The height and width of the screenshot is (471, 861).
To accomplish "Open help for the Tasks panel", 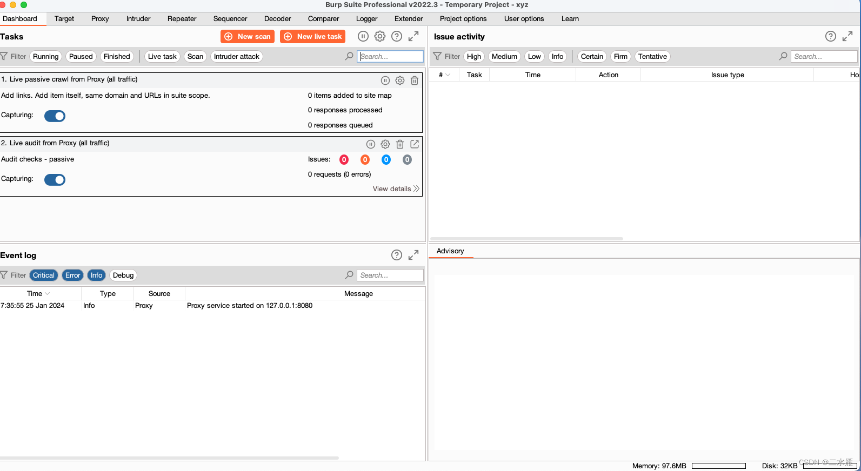I will click(397, 36).
